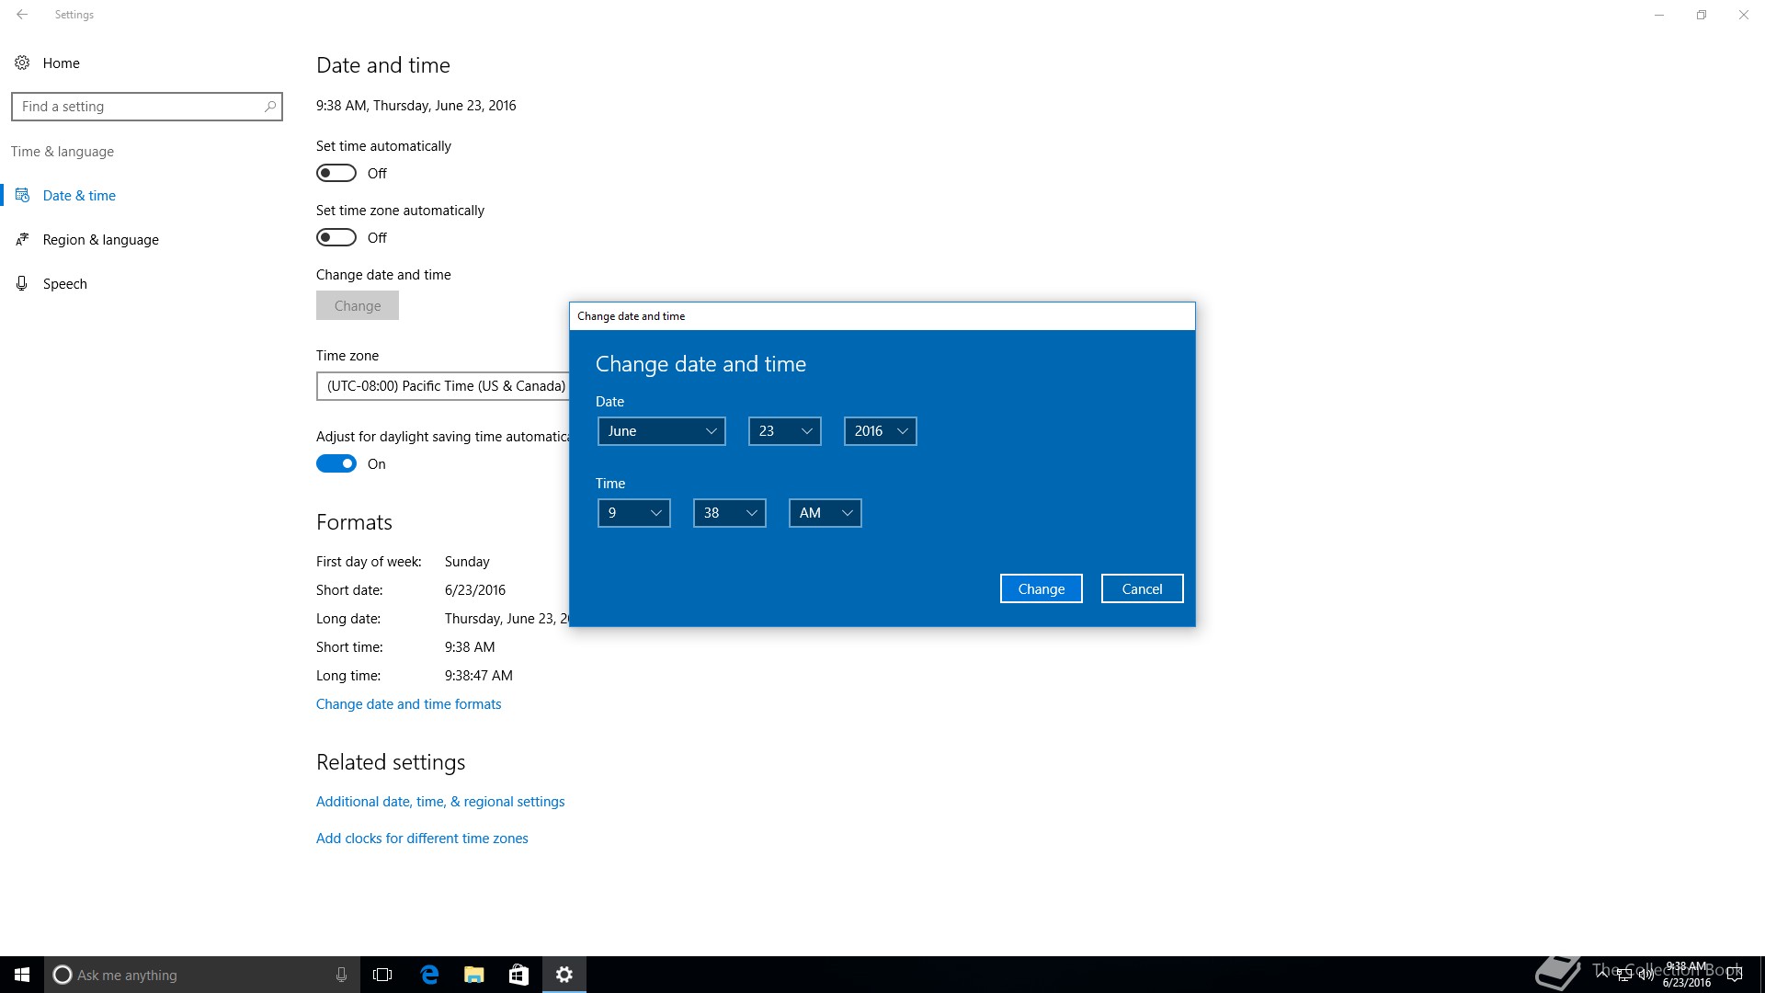Open the minute 38 dropdown
The width and height of the screenshot is (1765, 993).
[729, 513]
